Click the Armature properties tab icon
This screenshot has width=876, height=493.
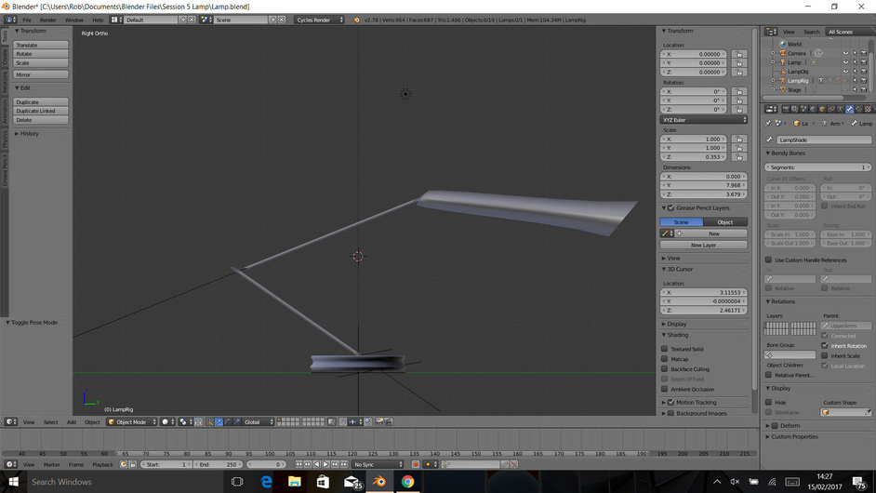click(840, 109)
